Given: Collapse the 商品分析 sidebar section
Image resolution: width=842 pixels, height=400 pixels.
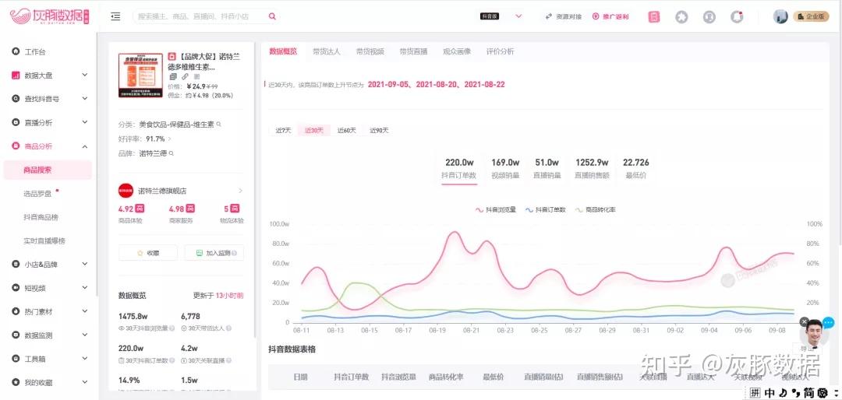Looking at the screenshot, I should pos(85,146).
